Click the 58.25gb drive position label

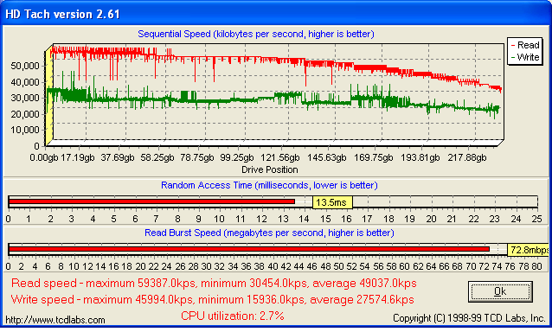[157, 157]
